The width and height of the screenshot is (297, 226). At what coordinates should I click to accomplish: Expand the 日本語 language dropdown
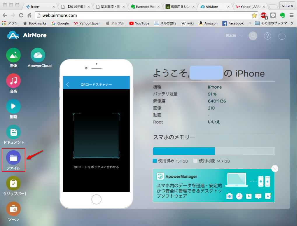[x=234, y=36]
